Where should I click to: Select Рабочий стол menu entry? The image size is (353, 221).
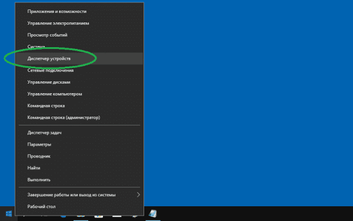pyautogui.click(x=79, y=206)
